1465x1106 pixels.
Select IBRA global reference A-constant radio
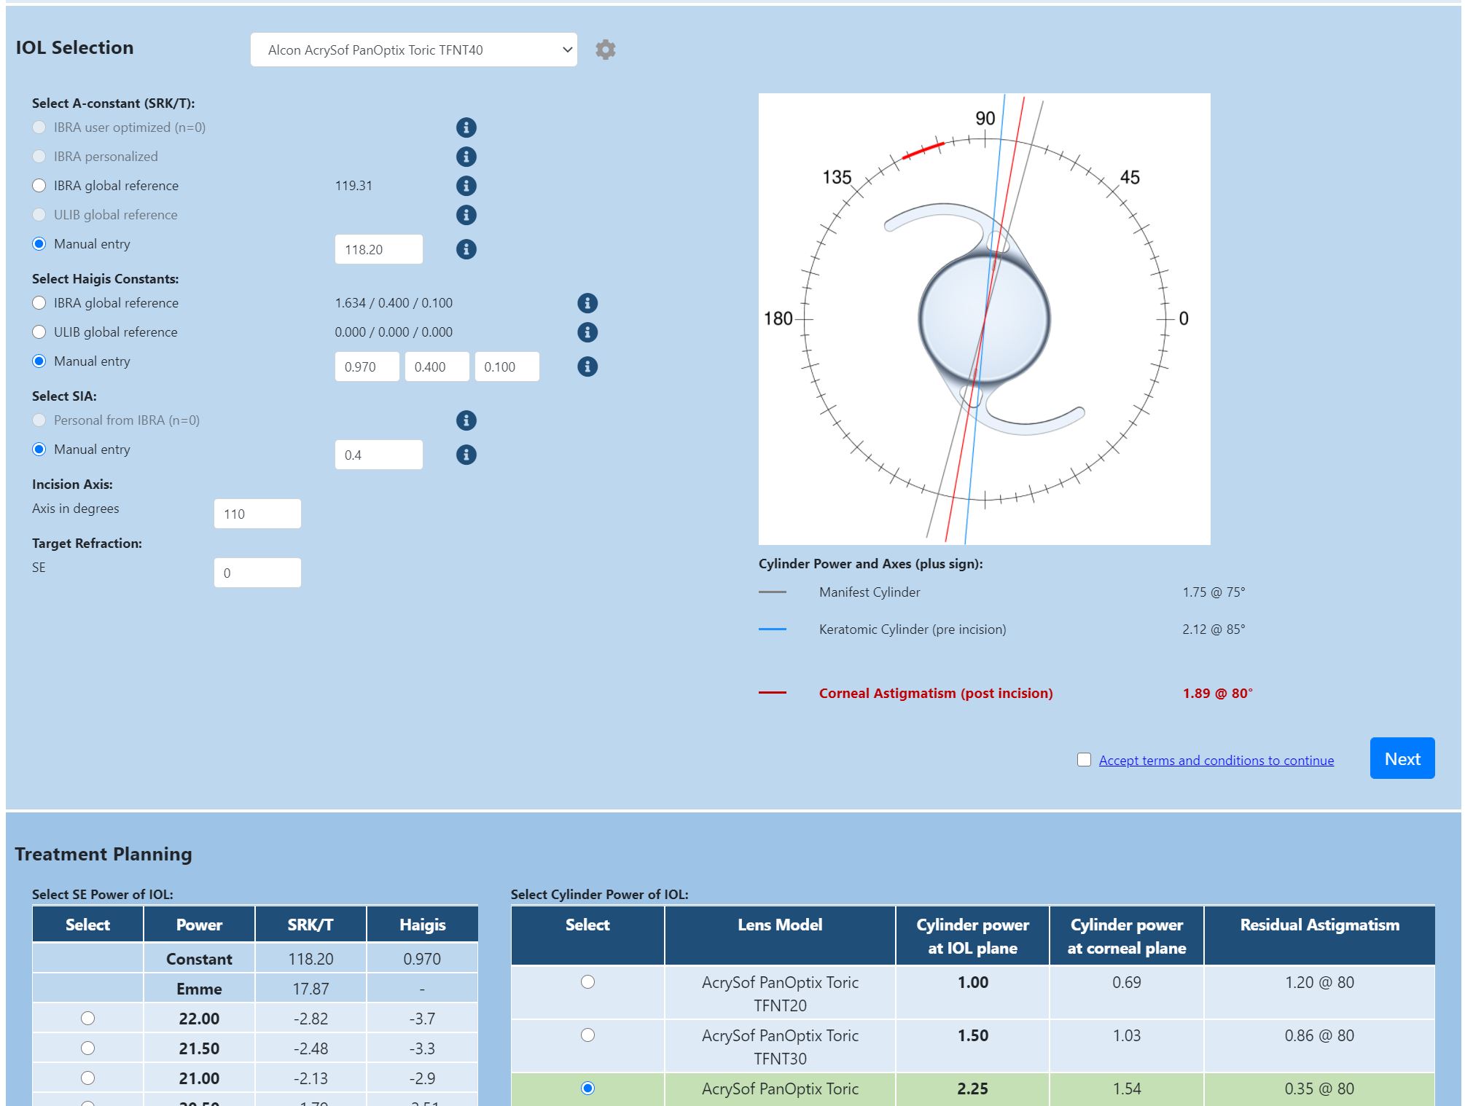pyautogui.click(x=39, y=186)
